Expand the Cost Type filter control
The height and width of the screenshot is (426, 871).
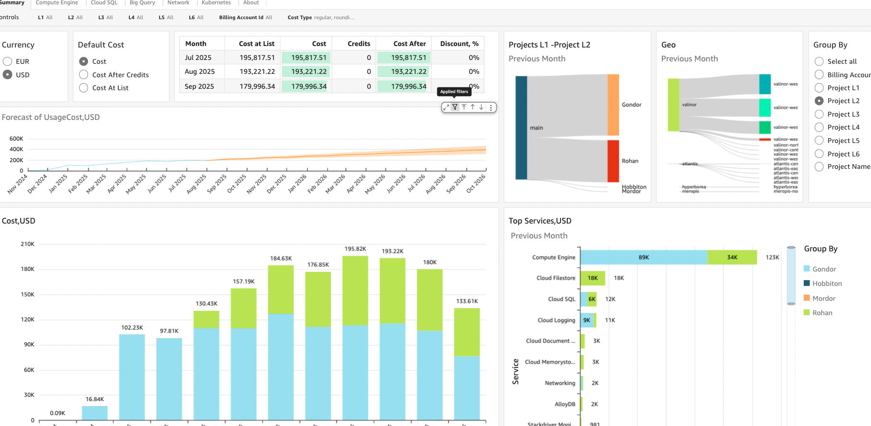tap(321, 17)
